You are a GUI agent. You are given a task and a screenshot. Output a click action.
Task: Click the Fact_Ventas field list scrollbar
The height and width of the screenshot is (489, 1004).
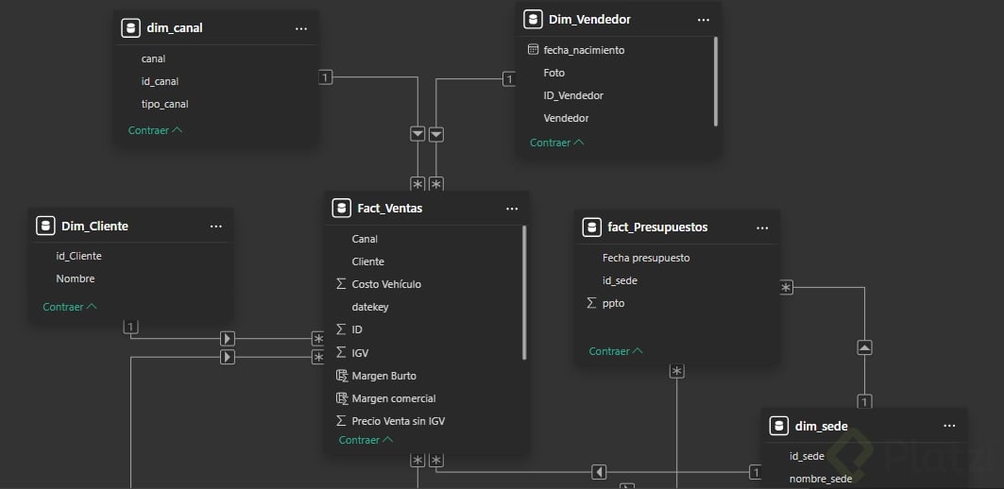click(524, 293)
